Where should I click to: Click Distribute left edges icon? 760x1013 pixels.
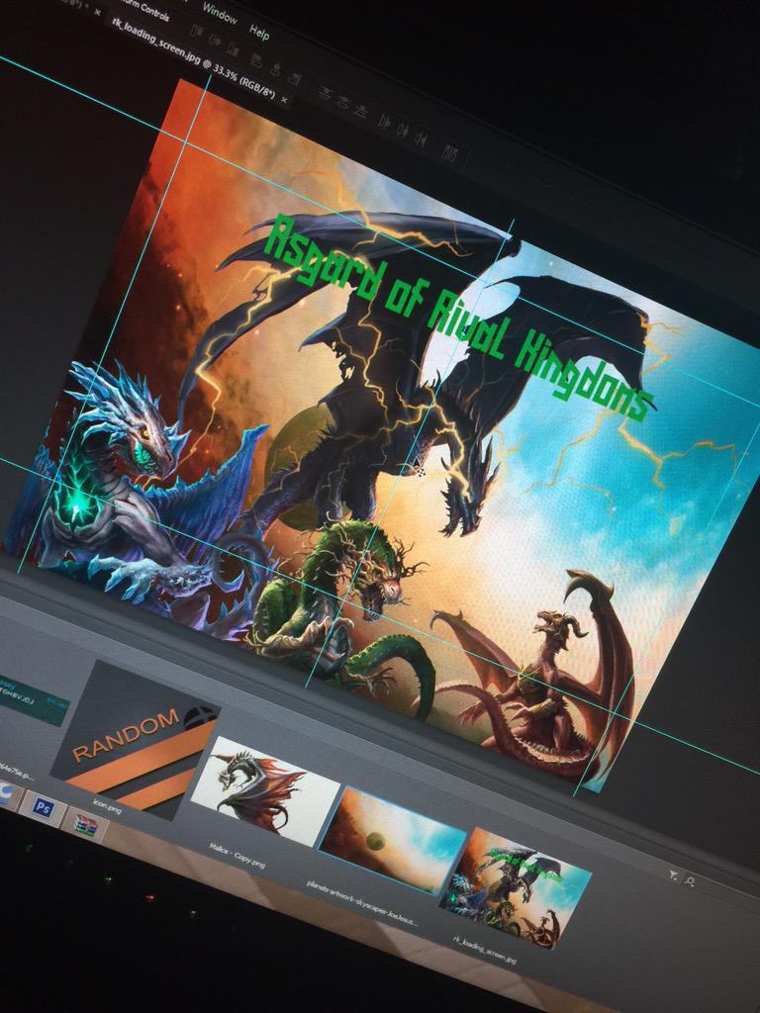(385, 122)
